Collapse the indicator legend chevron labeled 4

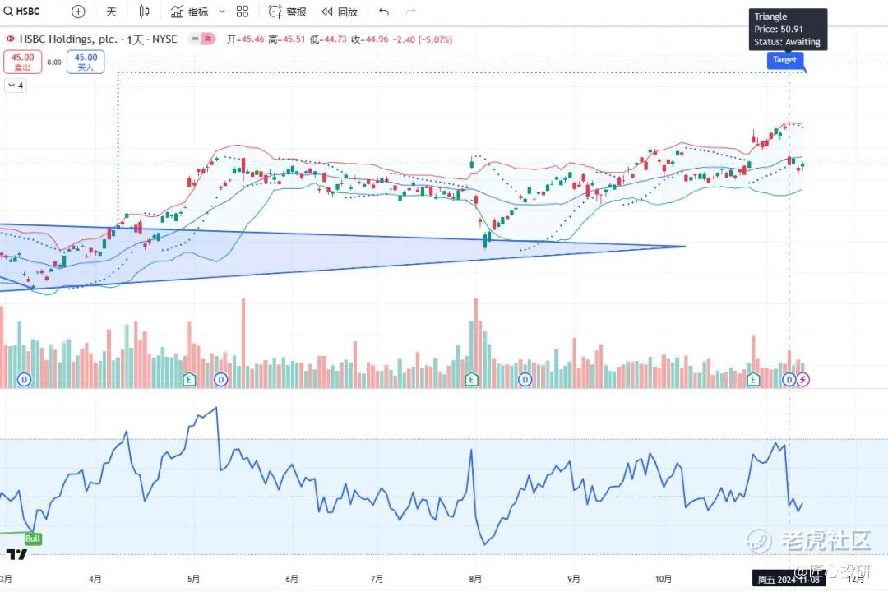16,86
